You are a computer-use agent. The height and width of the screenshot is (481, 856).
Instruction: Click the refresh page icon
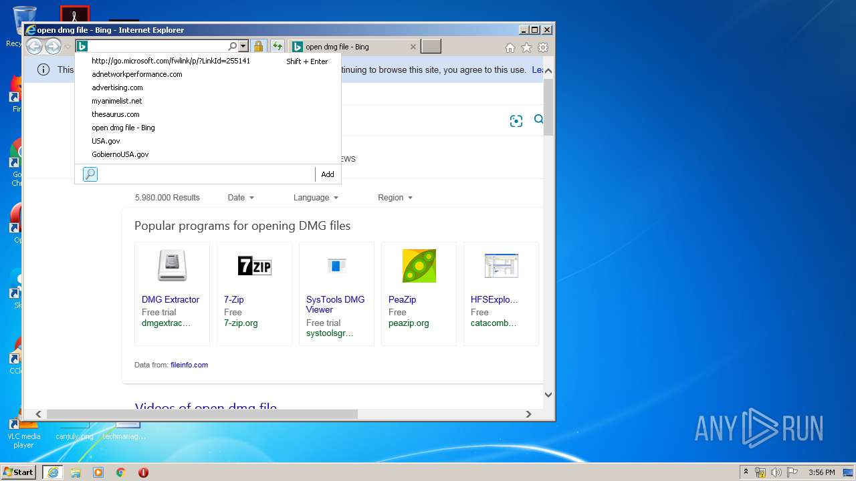coord(277,46)
